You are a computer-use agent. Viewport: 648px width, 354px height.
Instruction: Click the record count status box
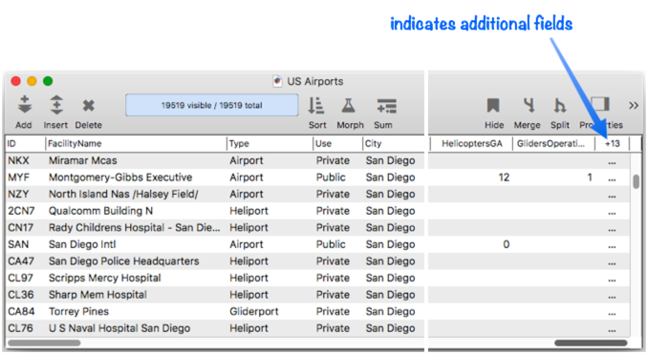pyautogui.click(x=211, y=105)
